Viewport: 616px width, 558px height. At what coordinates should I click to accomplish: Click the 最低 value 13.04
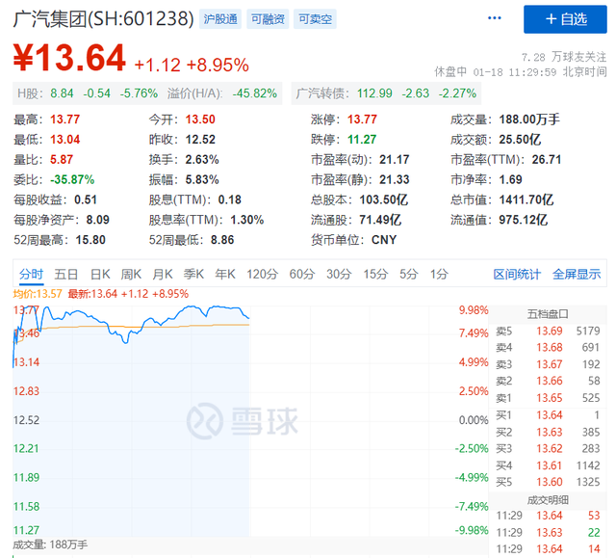click(x=64, y=139)
